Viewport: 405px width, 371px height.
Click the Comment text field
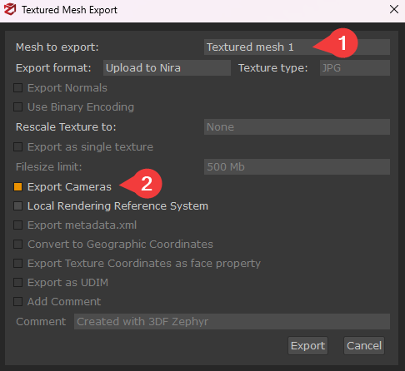(x=232, y=322)
